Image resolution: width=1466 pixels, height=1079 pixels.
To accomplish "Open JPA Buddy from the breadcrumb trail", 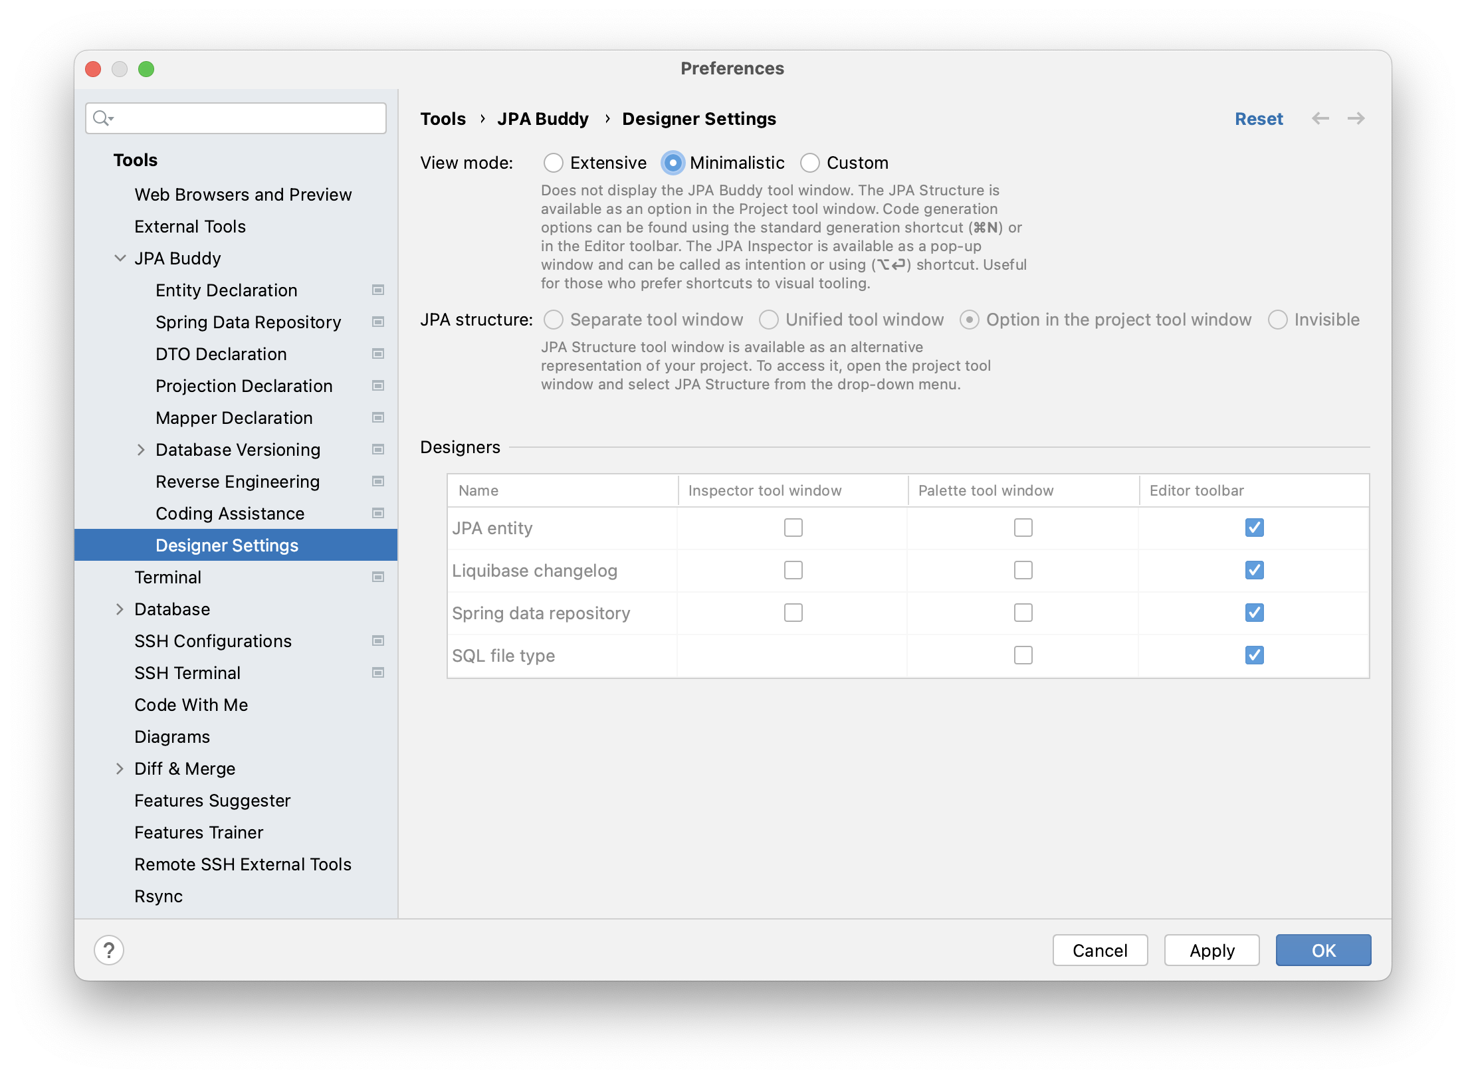I will pos(542,118).
